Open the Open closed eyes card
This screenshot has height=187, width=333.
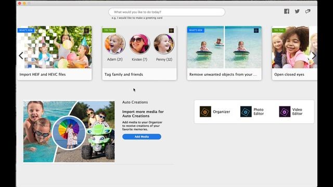294,53
